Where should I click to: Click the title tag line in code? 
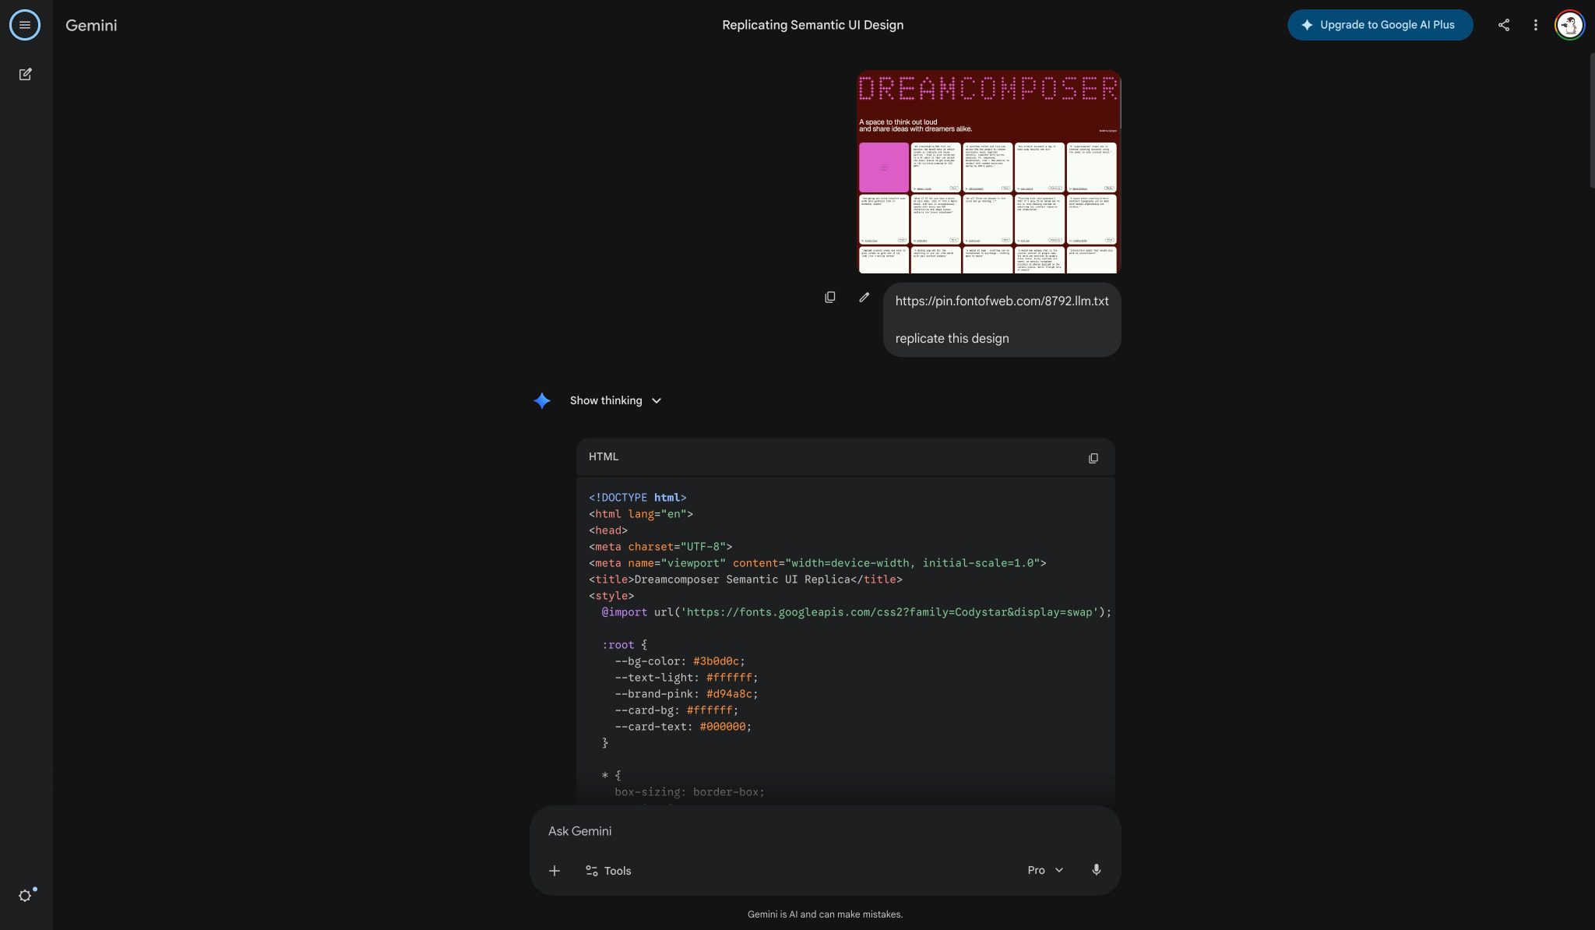click(x=745, y=579)
